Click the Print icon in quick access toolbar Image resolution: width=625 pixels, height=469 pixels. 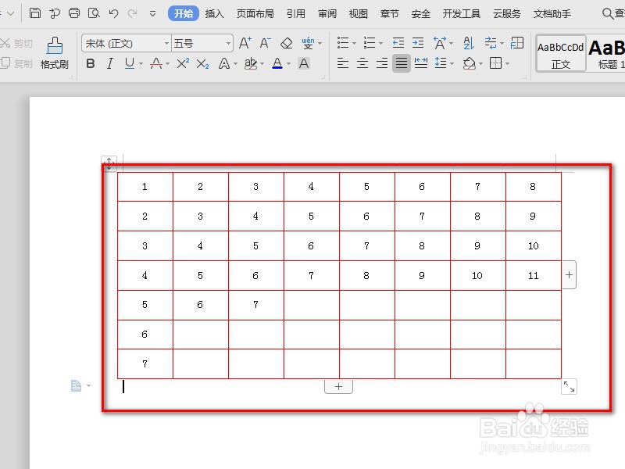coord(74,13)
